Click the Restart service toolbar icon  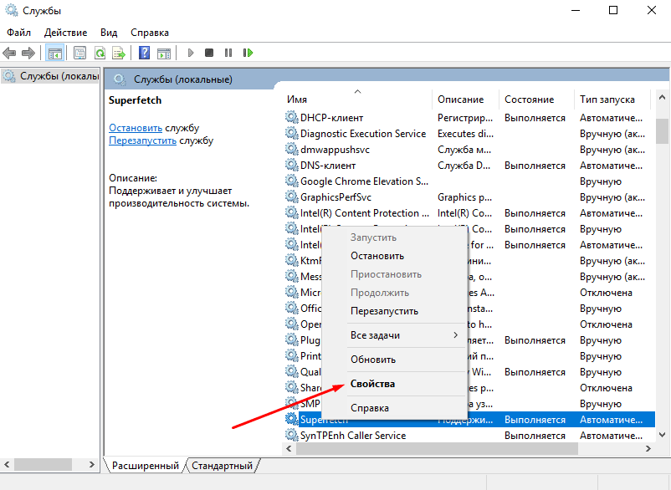(248, 53)
